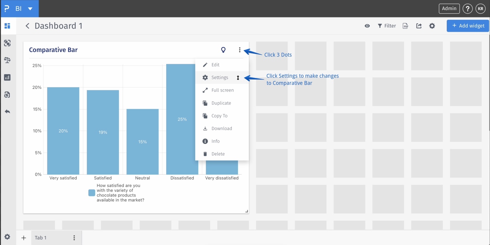The height and width of the screenshot is (245, 490).
Task: Click the Neutral 15% bar
Action: click(x=143, y=141)
